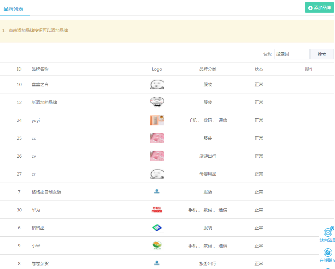Click the red 华为 row logo
This screenshot has width=335, height=269.
point(157,210)
